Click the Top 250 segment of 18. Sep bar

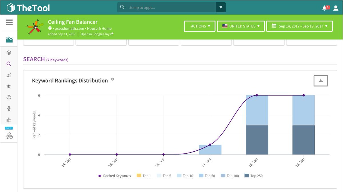(x=257, y=140)
